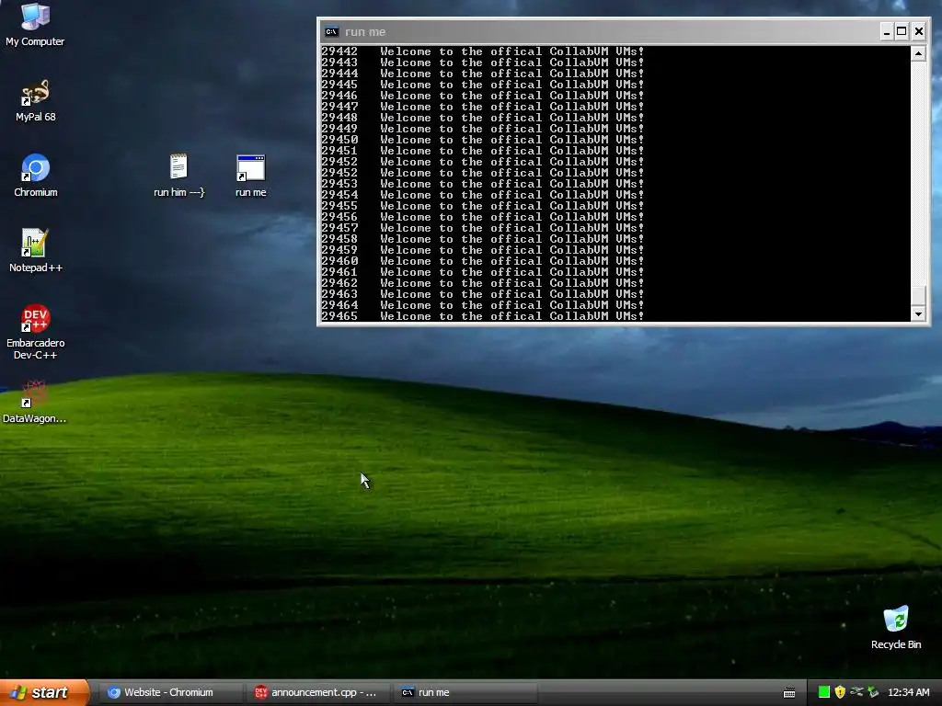Image resolution: width=942 pixels, height=706 pixels.
Task: Open the My Computer desktop icon
Action: pos(35,24)
